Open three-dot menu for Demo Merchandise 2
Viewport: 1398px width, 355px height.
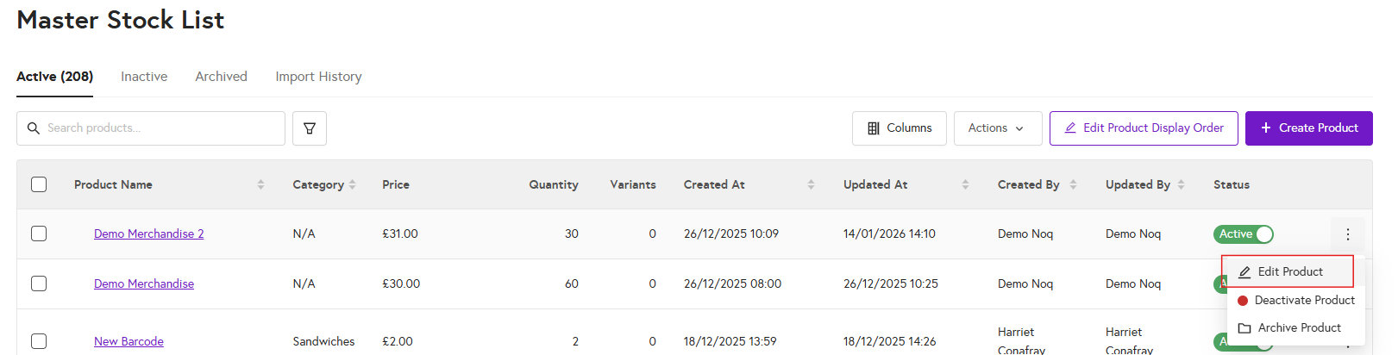[1347, 234]
